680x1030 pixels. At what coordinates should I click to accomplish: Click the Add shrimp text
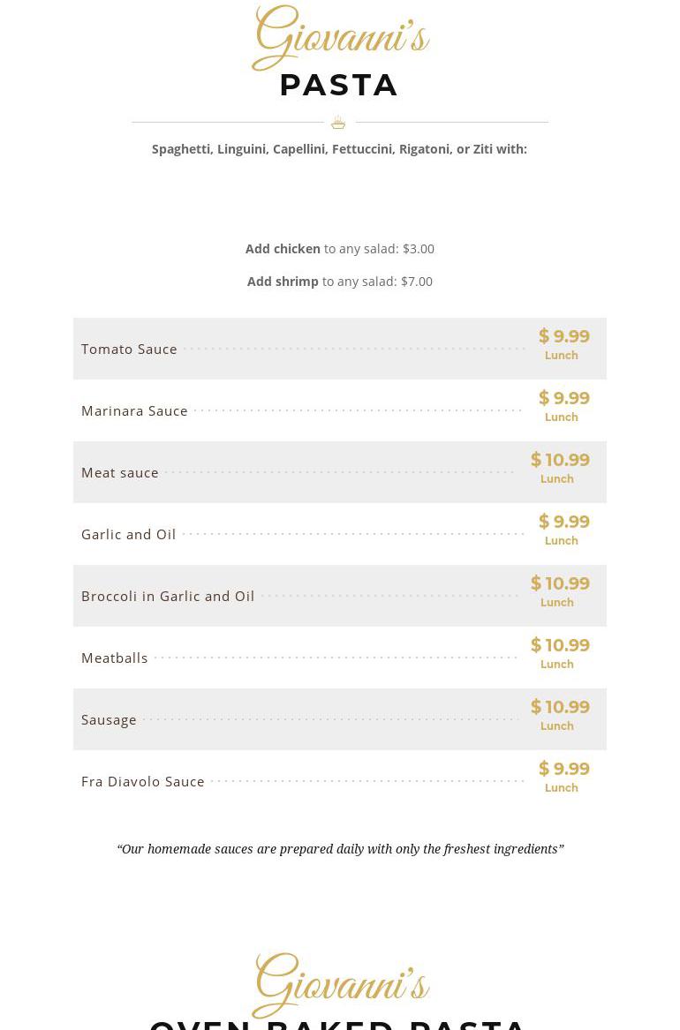[x=283, y=282]
